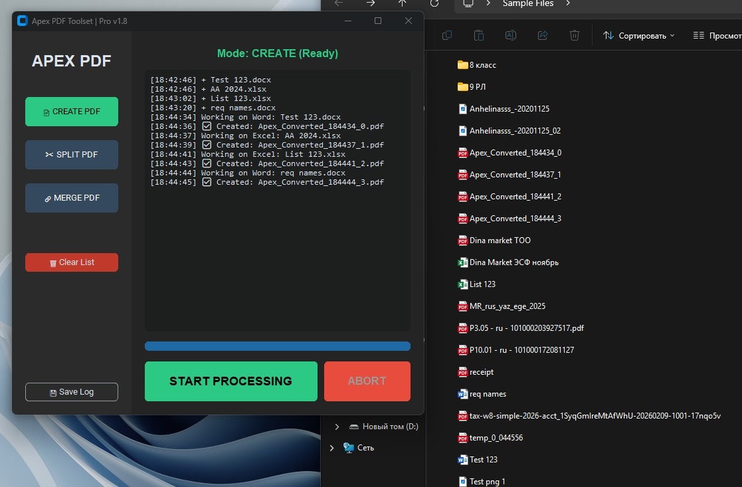Click the Share icon in Explorer toolbar
Image resolution: width=742 pixels, height=487 pixels.
click(x=543, y=35)
